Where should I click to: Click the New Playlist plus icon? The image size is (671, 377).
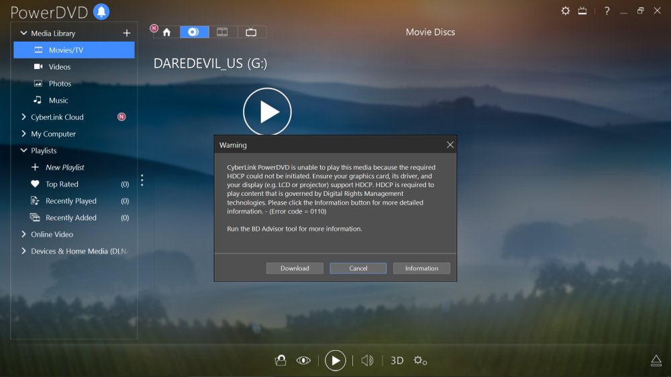[35, 167]
